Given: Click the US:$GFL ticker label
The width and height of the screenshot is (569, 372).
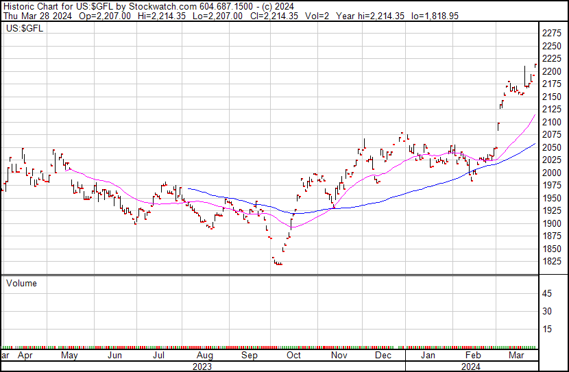Looking at the screenshot, I should [x=22, y=29].
